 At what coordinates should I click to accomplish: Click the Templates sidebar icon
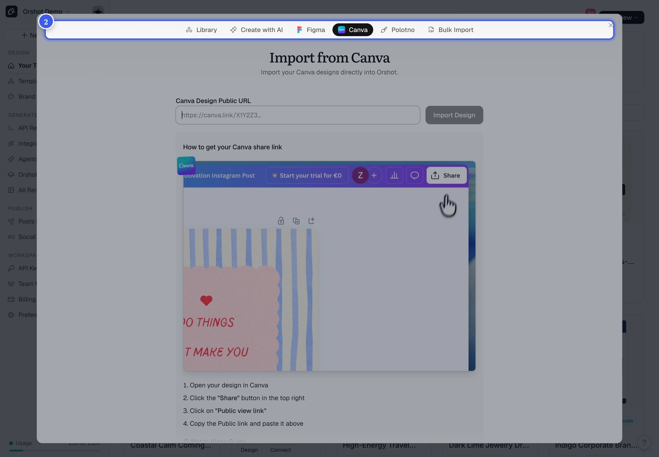pyautogui.click(x=11, y=81)
